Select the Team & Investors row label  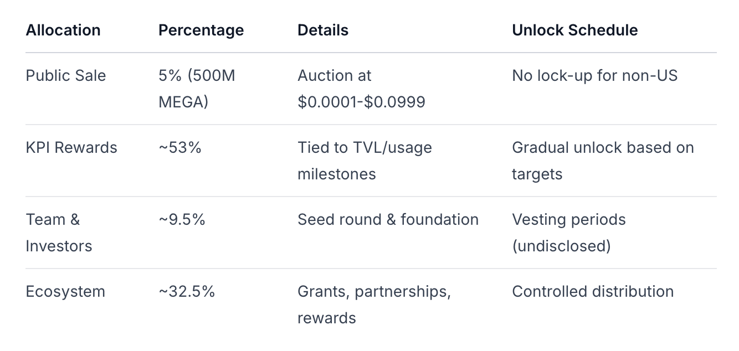[59, 233]
